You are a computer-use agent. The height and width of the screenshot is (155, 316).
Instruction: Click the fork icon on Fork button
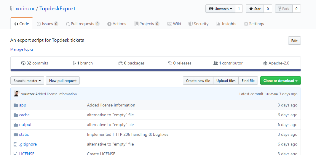click(x=280, y=9)
